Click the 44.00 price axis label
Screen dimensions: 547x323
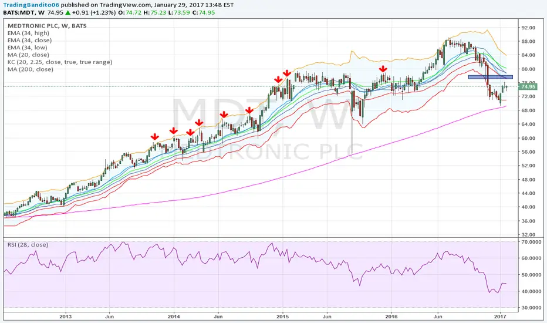tap(528, 193)
